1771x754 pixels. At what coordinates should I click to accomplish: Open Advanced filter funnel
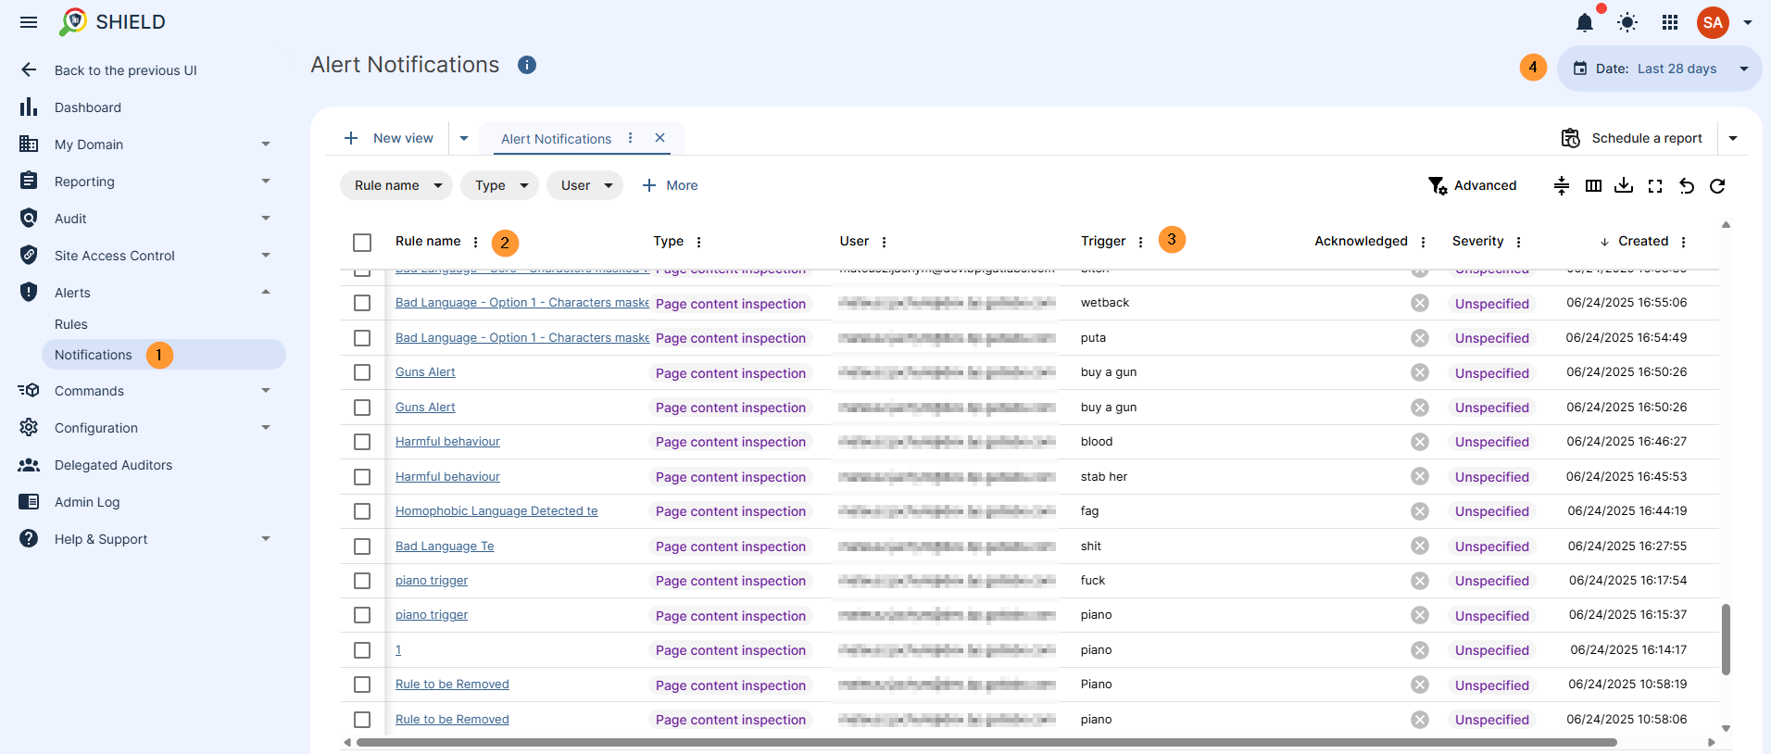[x=1472, y=185]
